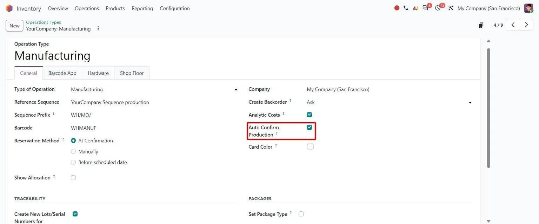Show Reservation Method help tooltip icon

63,139
